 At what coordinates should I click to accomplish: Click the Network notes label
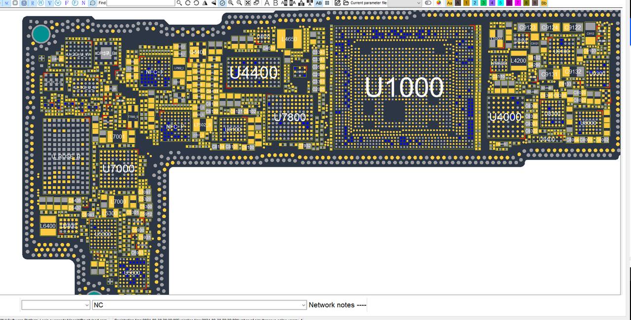pyautogui.click(x=337, y=305)
